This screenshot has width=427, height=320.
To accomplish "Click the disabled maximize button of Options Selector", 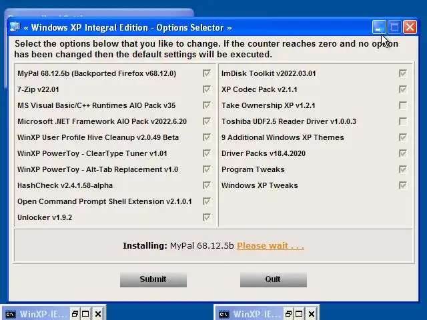I will click(x=394, y=27).
